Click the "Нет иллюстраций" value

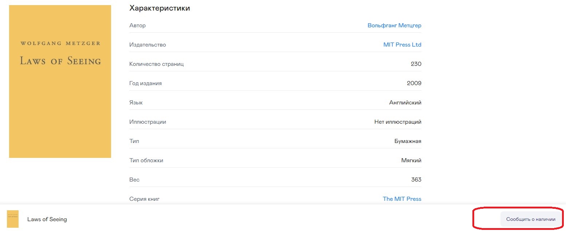(x=398, y=122)
